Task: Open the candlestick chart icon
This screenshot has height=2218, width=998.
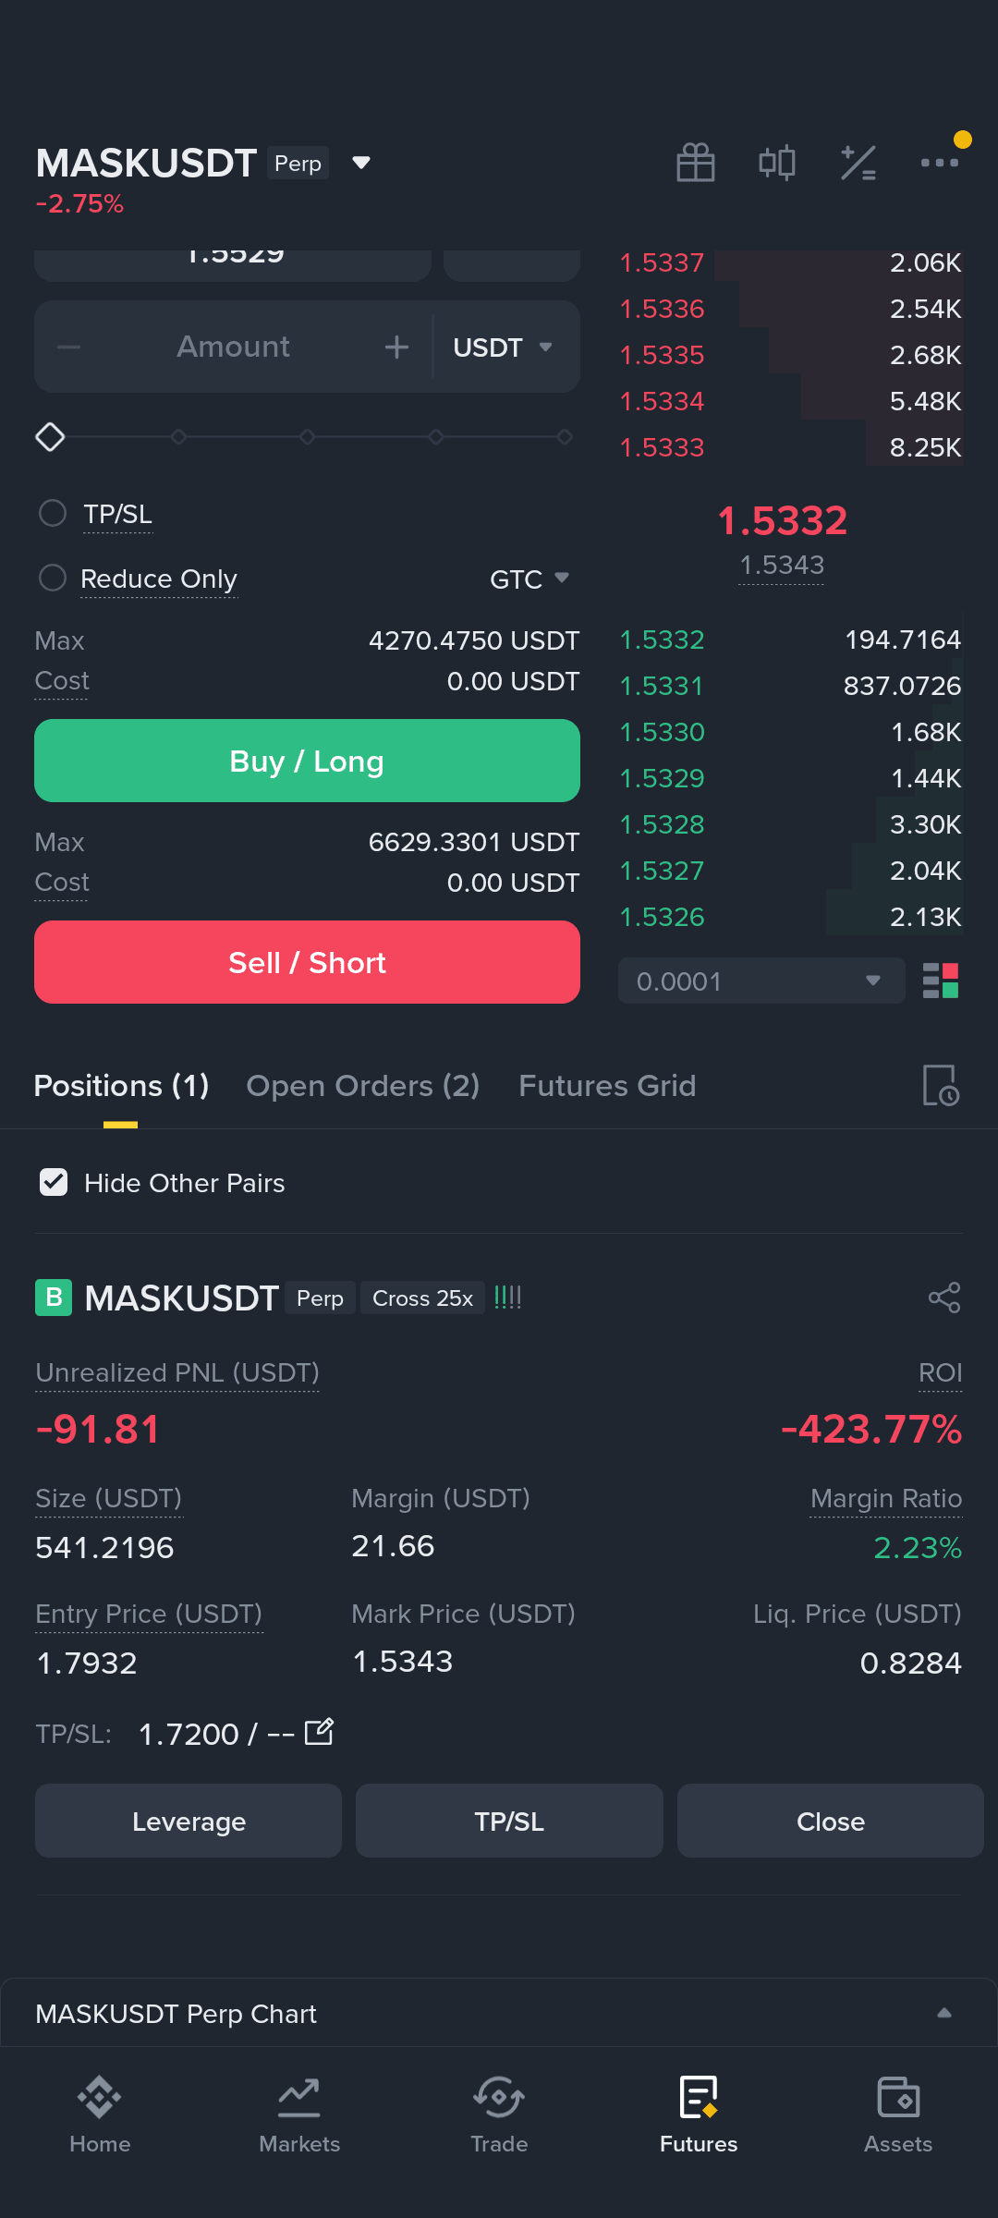Action: point(776,163)
